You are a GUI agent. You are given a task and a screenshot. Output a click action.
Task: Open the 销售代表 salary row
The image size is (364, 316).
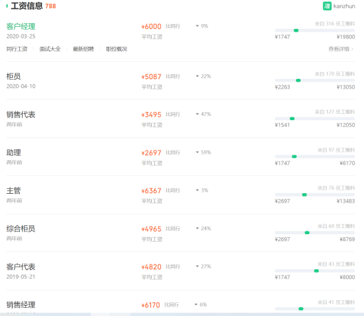coord(181,119)
